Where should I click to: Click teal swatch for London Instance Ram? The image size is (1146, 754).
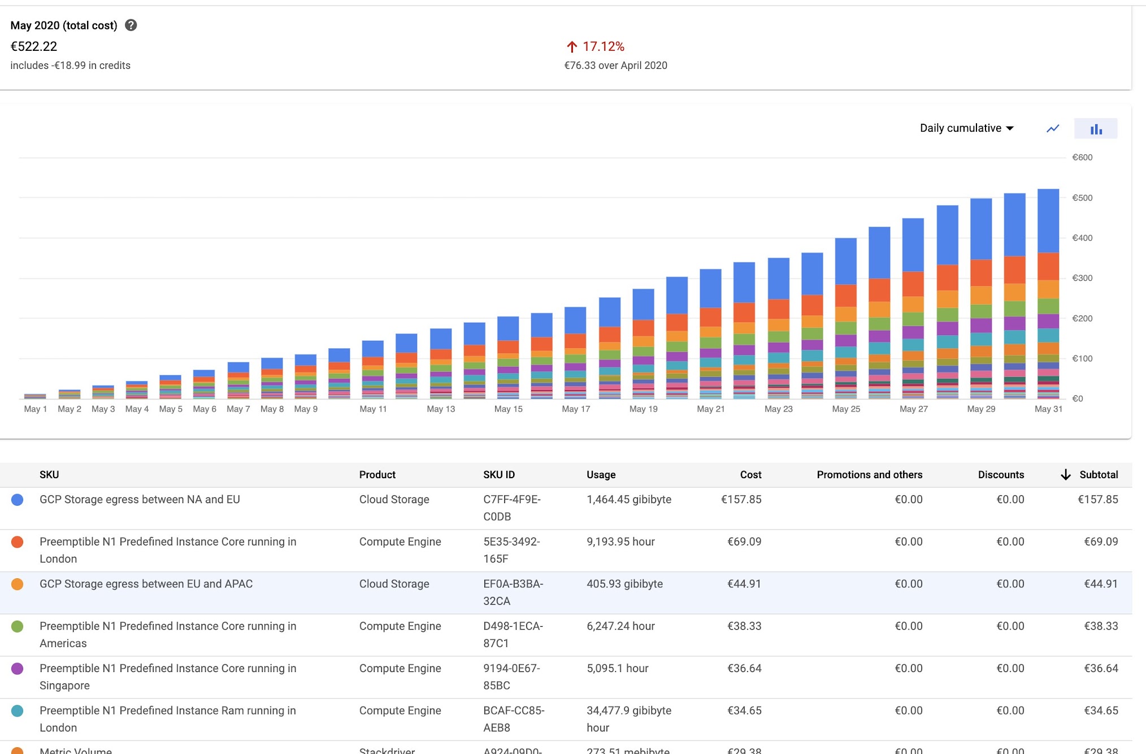pos(18,711)
